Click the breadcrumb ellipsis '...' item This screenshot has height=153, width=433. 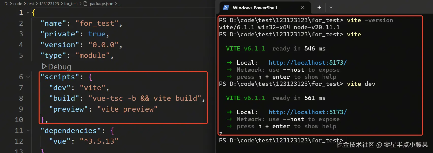click(120, 4)
